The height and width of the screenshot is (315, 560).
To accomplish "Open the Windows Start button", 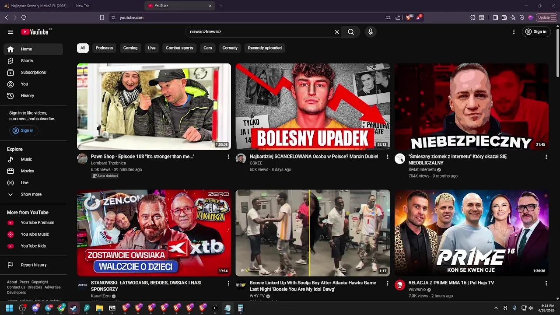I will pos(9,308).
